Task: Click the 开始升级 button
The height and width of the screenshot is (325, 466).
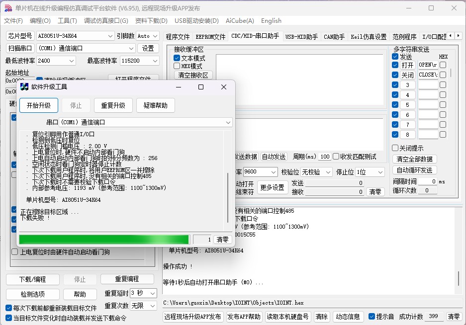Action: pyautogui.click(x=39, y=105)
